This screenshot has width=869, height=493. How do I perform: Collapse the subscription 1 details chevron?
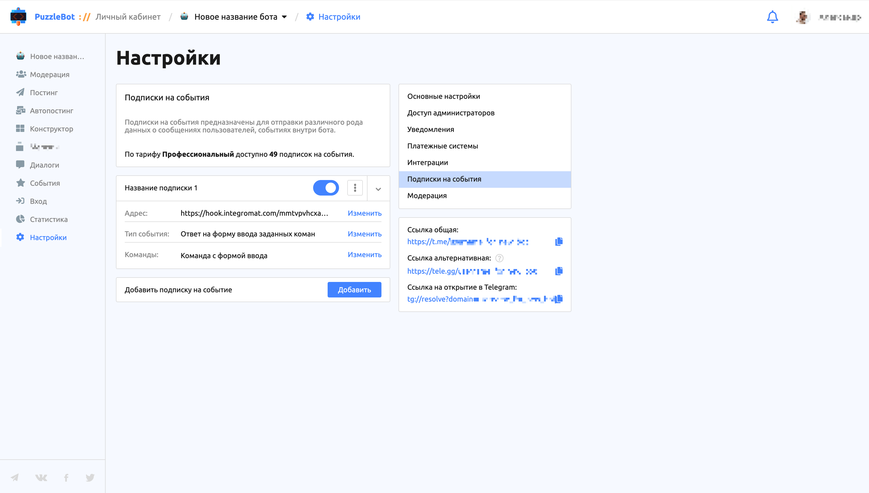coord(378,189)
